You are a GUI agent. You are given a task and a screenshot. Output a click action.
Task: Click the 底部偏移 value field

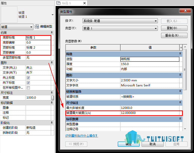pos(38,43)
